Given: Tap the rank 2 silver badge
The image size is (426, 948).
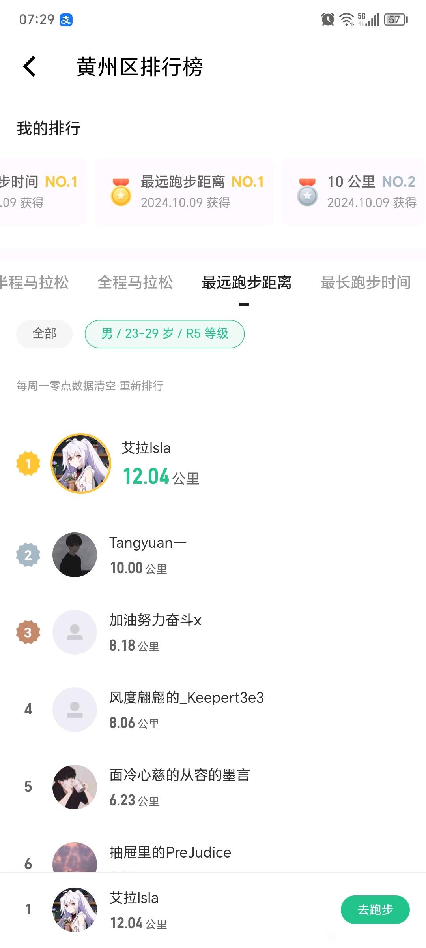Looking at the screenshot, I should click(28, 555).
